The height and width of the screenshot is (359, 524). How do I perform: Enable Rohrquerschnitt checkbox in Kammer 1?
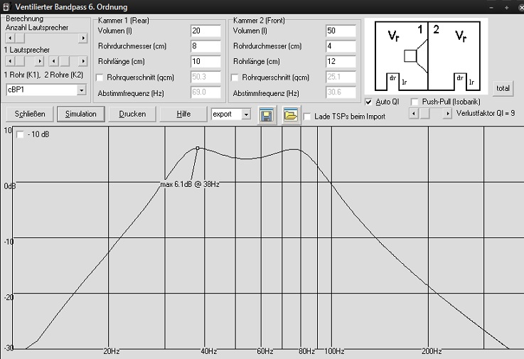[x=100, y=77]
